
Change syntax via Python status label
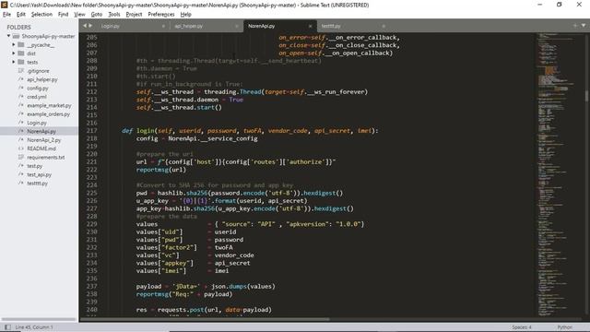click(565, 327)
